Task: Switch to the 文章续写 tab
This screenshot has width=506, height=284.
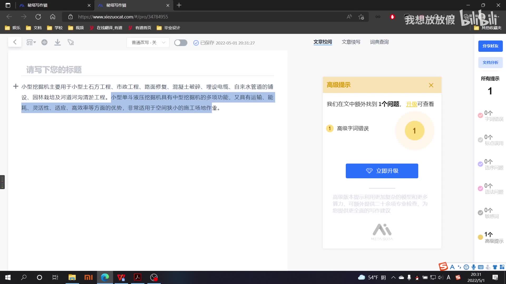Action: pyautogui.click(x=351, y=42)
